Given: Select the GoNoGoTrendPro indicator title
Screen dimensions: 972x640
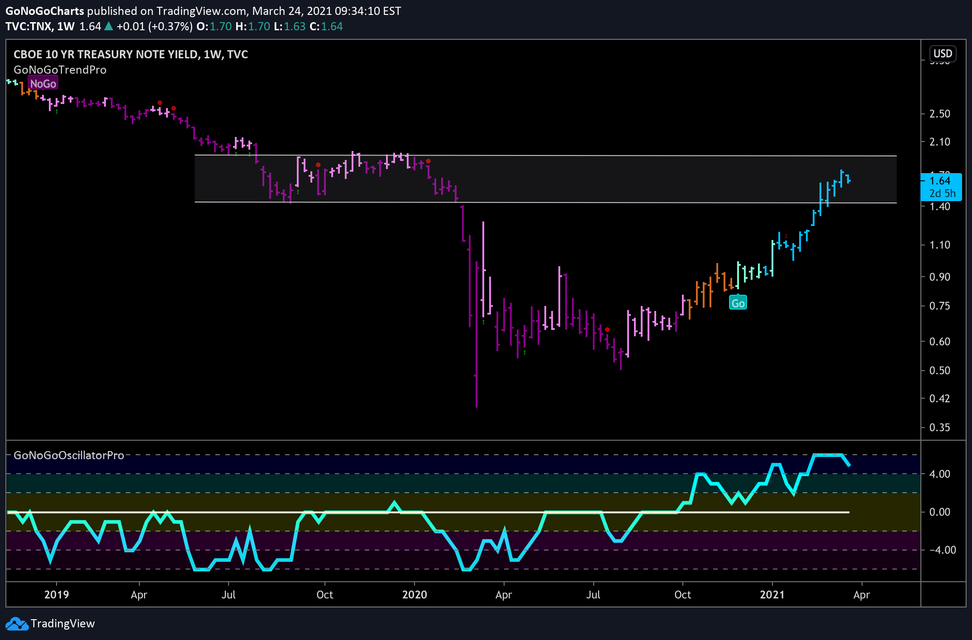Looking at the screenshot, I should coord(60,70).
